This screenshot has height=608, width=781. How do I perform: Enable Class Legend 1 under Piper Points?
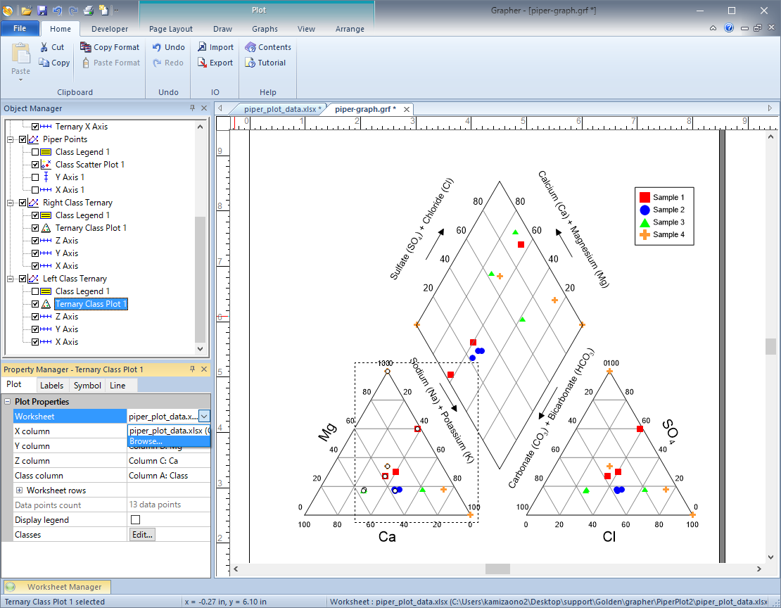pos(35,152)
